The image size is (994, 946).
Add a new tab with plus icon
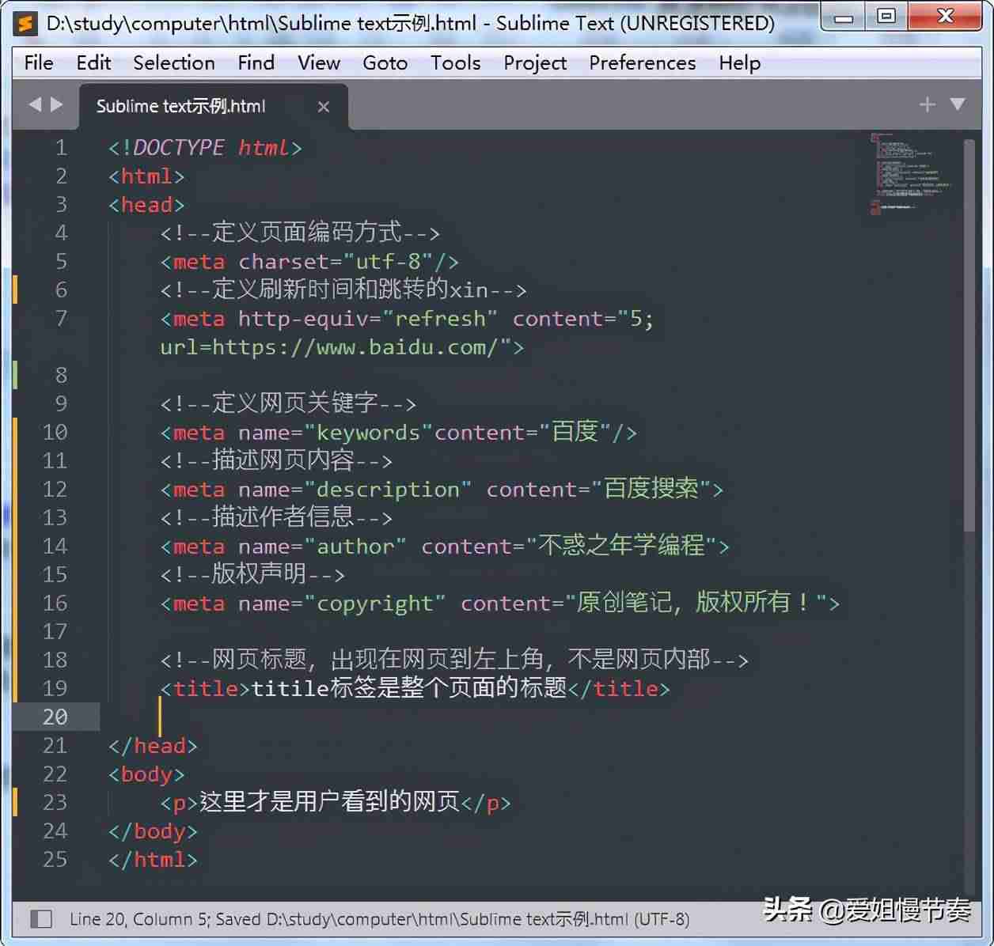(x=927, y=104)
